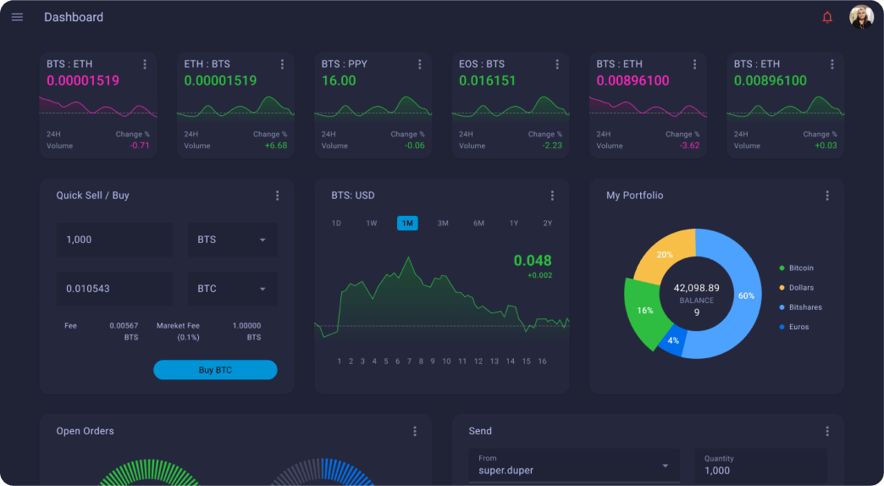Select the 1M chart range
The width and height of the screenshot is (884, 486).
point(407,224)
